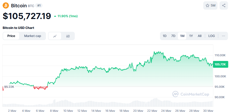Switch to line chart view icon

[55, 36]
